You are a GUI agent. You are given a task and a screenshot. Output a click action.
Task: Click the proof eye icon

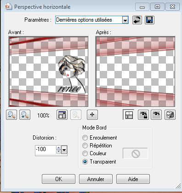156,115
